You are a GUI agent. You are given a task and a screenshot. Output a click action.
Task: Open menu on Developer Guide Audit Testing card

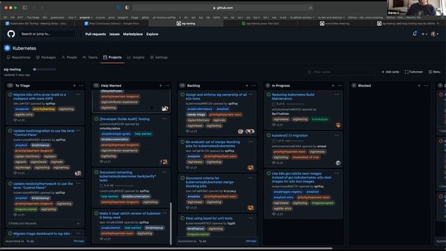pos(164,119)
